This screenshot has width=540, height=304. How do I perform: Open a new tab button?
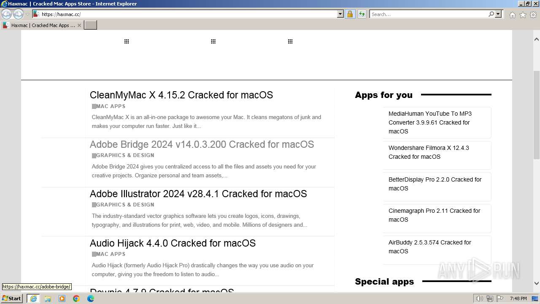[x=90, y=25]
